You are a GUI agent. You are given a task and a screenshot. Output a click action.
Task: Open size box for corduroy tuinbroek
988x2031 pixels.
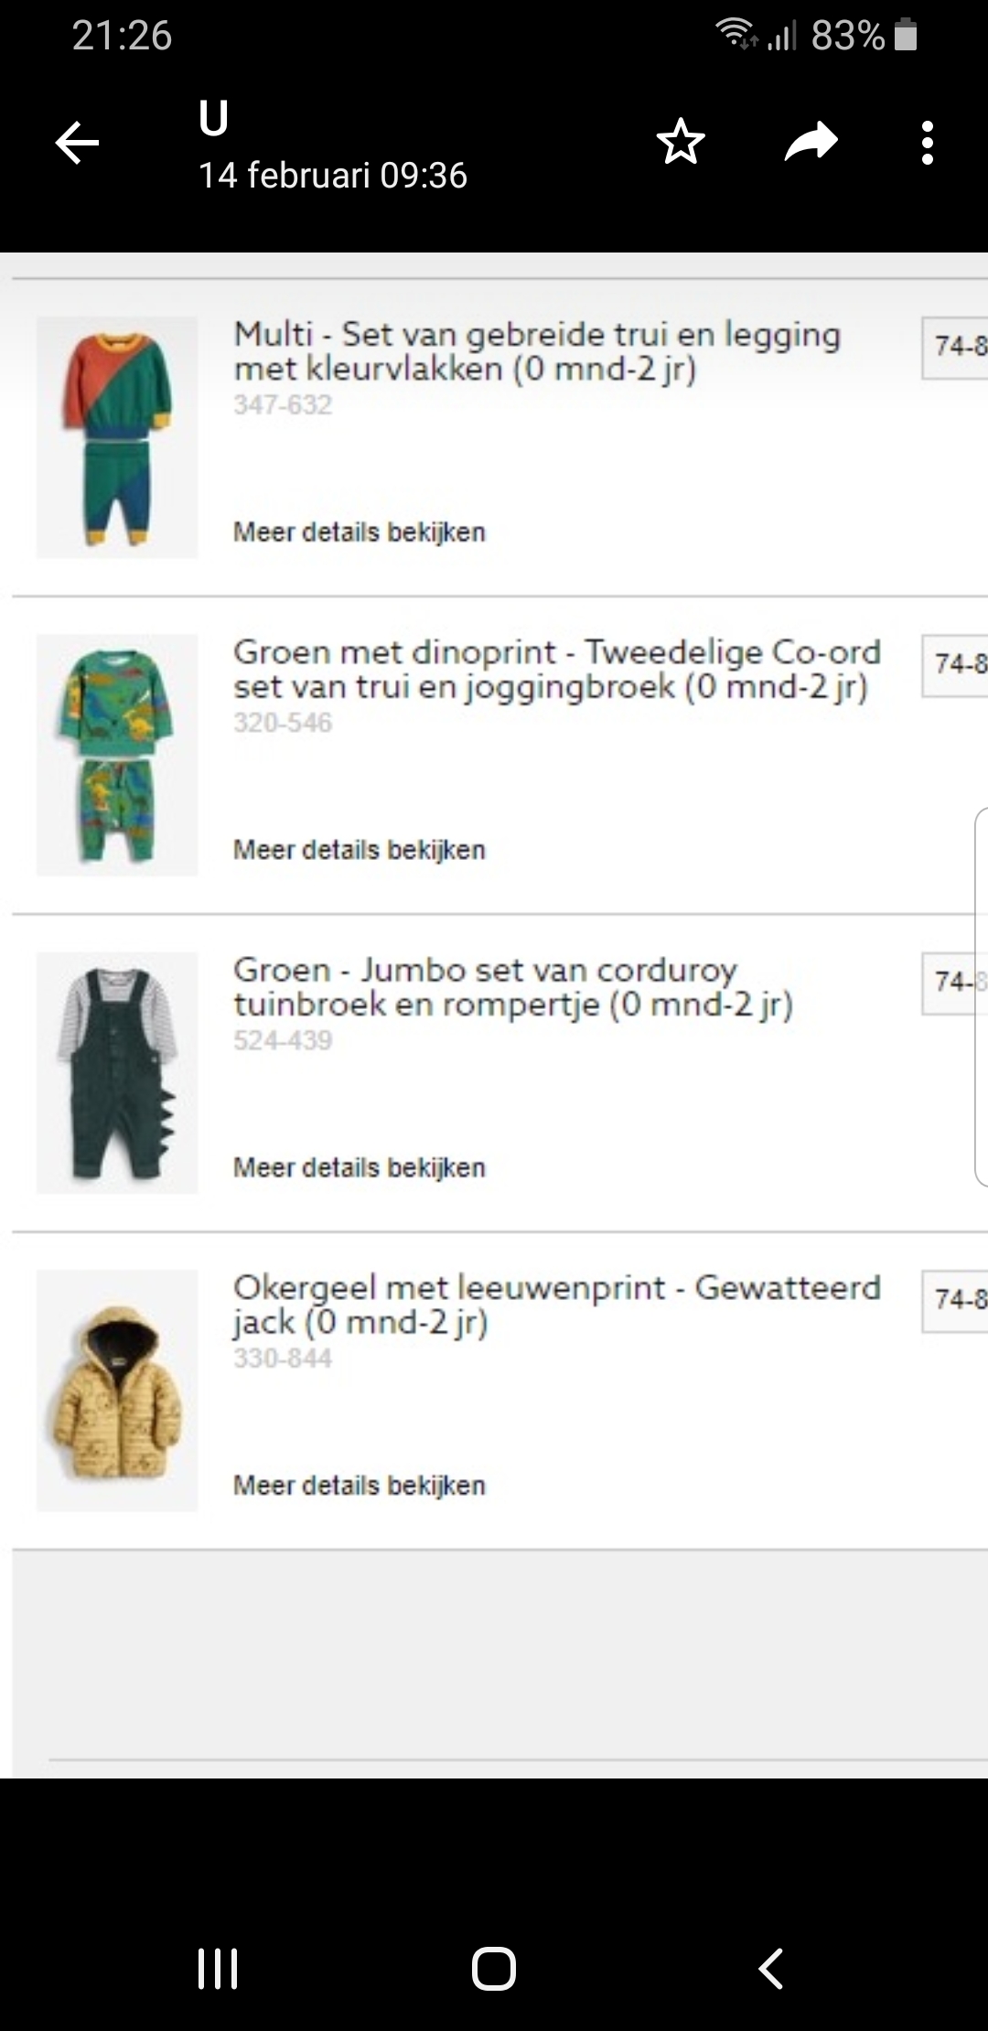tap(955, 983)
